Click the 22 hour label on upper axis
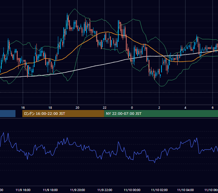 tap(105, 108)
